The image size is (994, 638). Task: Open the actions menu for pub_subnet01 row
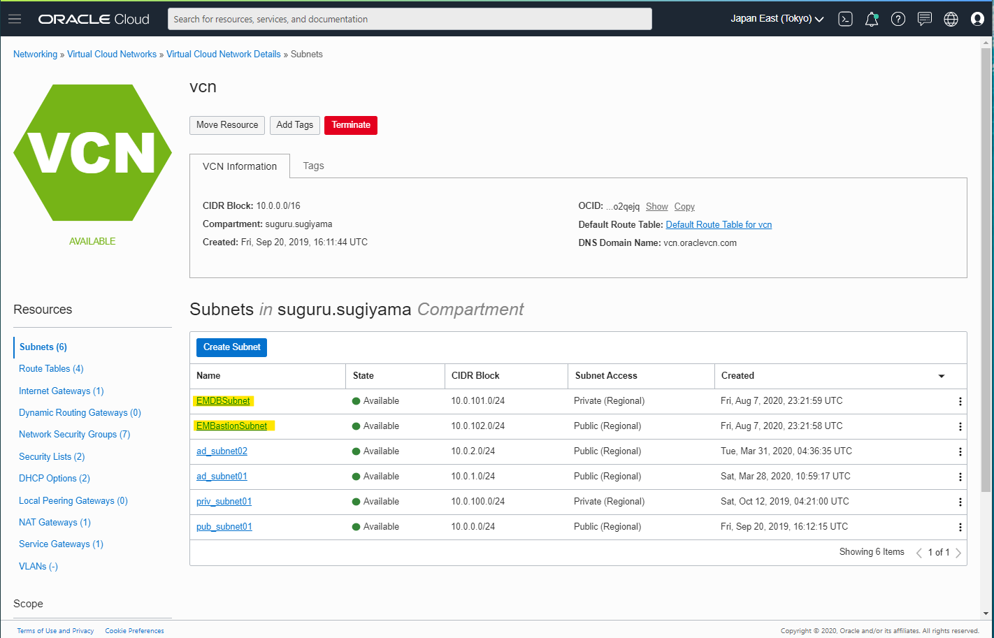point(960,526)
